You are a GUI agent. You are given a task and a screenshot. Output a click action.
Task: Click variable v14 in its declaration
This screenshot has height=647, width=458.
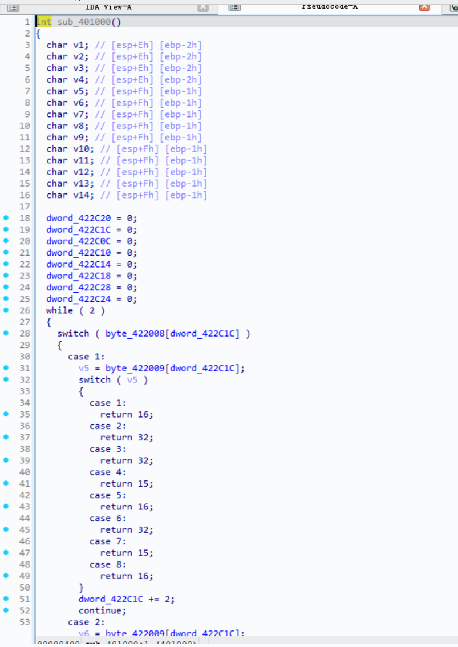click(82, 195)
